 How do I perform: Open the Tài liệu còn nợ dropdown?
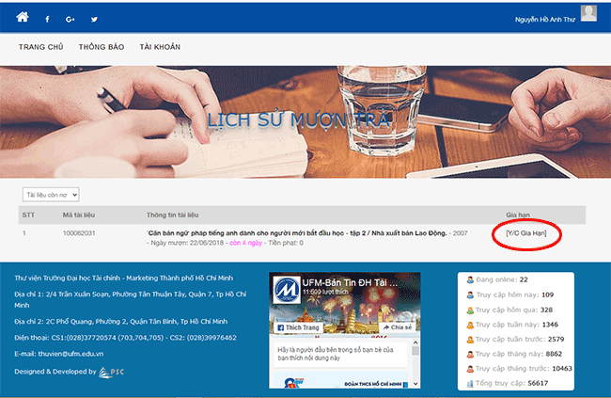[x=51, y=195]
